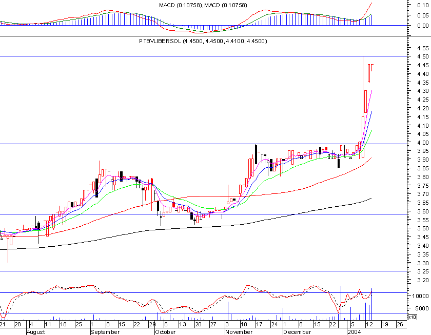Select the PTBVLIBERSOL price chart title

(x=203, y=41)
